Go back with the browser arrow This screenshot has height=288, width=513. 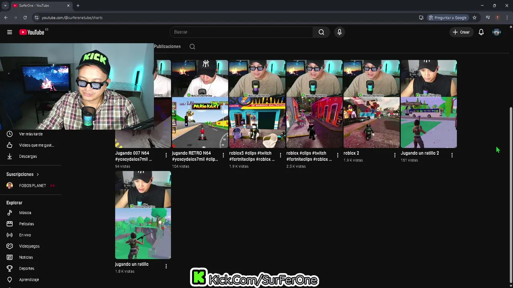click(x=6, y=18)
